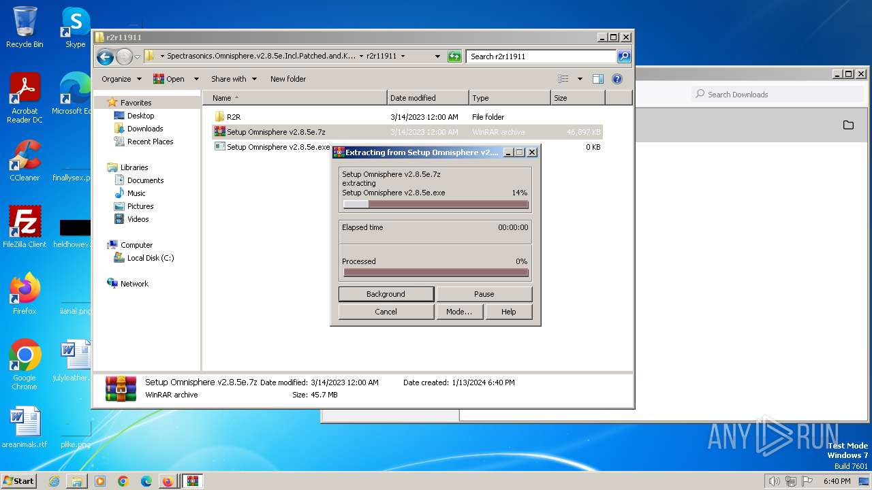Expand the Open dropdown arrow
Screen dimensions: 872x490
coord(196,79)
